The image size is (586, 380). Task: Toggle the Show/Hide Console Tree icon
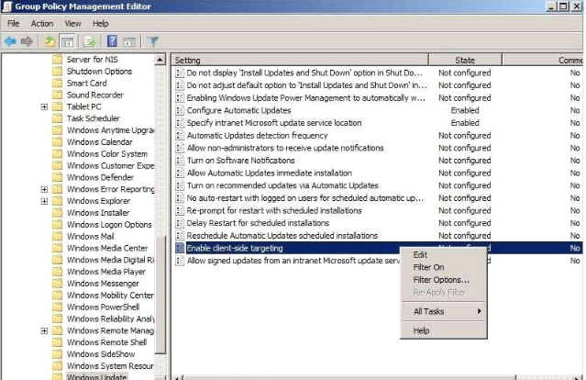[x=67, y=41]
